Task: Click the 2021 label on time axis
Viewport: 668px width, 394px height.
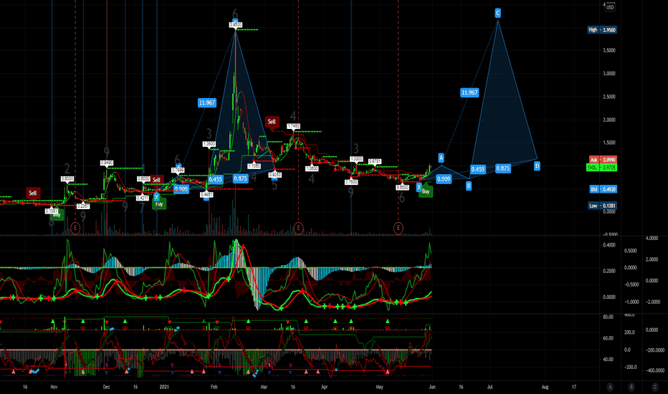Action: point(164,387)
